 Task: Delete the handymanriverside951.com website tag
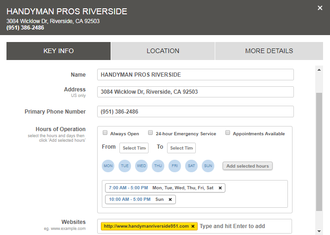pyautogui.click(x=193, y=226)
